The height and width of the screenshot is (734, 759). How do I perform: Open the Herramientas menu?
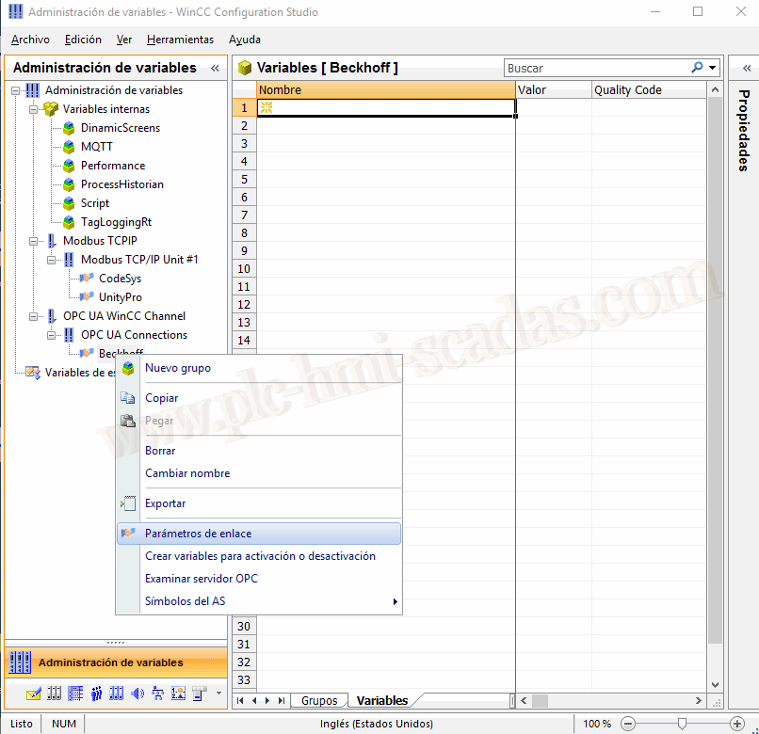click(x=180, y=40)
